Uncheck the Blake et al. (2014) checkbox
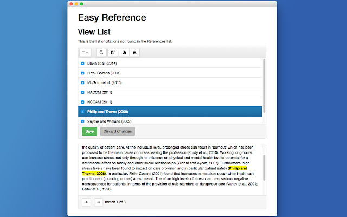The width and height of the screenshot is (347, 217). click(x=83, y=63)
